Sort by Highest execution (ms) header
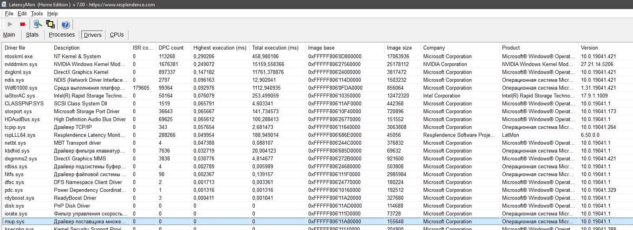Screen dimensions: 633x230 220,48
